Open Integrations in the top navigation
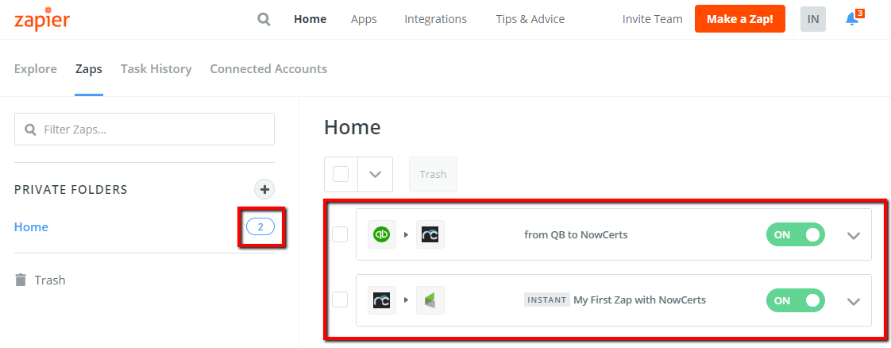891x348 pixels. pyautogui.click(x=436, y=19)
